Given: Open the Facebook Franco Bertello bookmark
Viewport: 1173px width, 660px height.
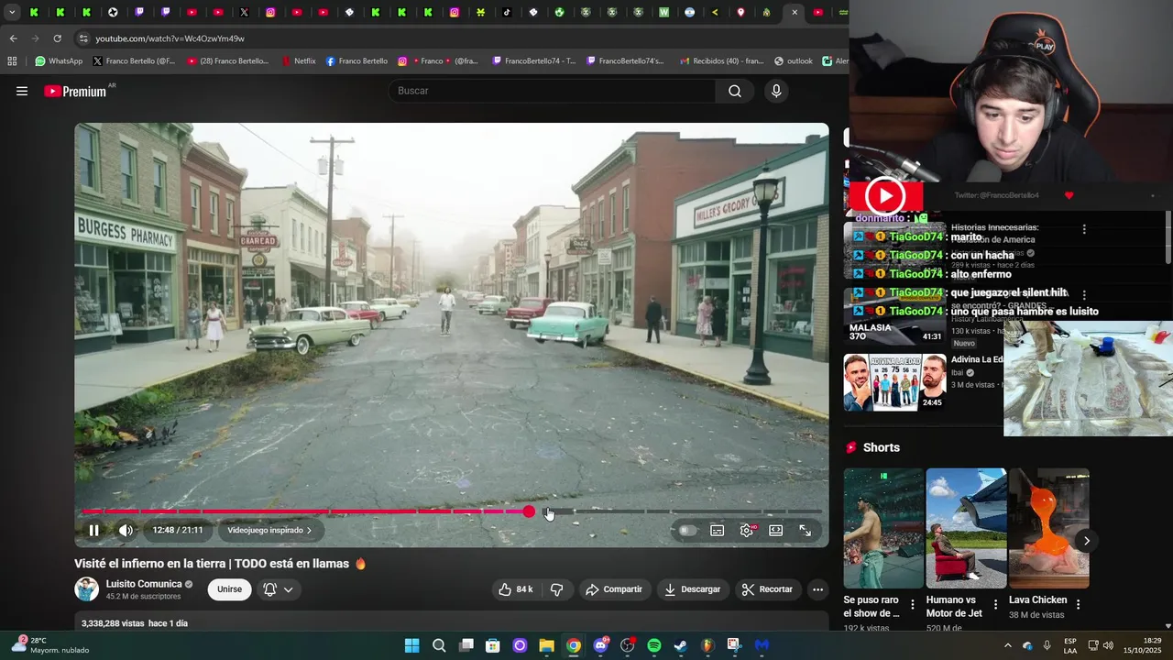Looking at the screenshot, I should (356, 61).
